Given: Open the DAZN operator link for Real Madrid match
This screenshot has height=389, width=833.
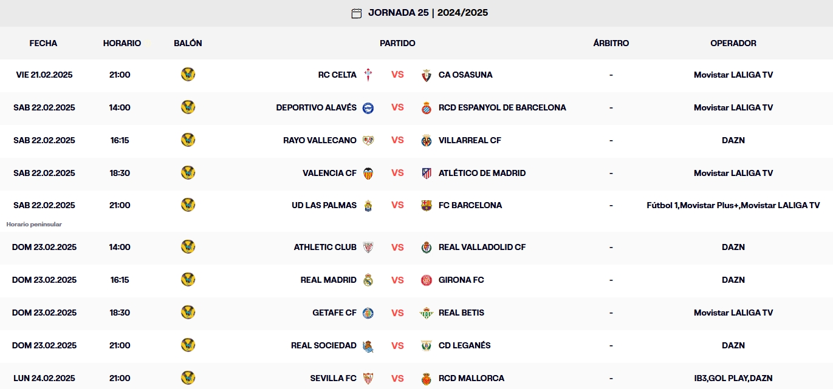Looking at the screenshot, I should click(733, 280).
